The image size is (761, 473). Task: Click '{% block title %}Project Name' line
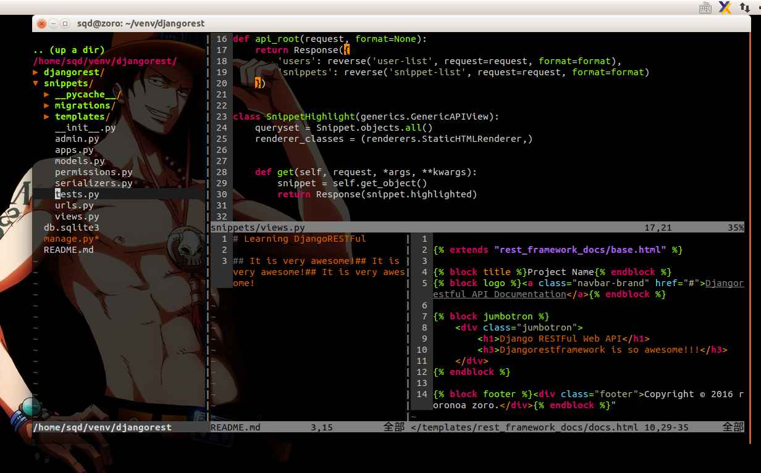coord(552,272)
